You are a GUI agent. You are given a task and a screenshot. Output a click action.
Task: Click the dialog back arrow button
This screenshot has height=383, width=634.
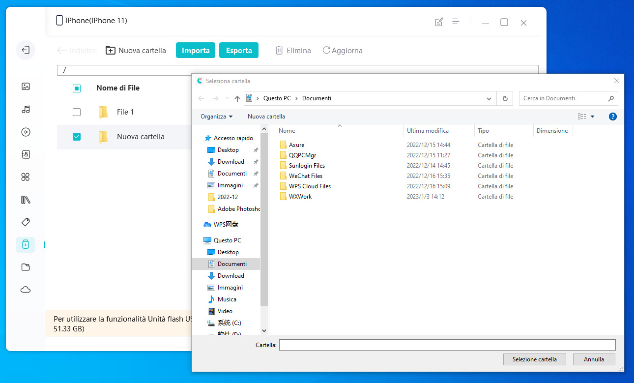click(201, 98)
